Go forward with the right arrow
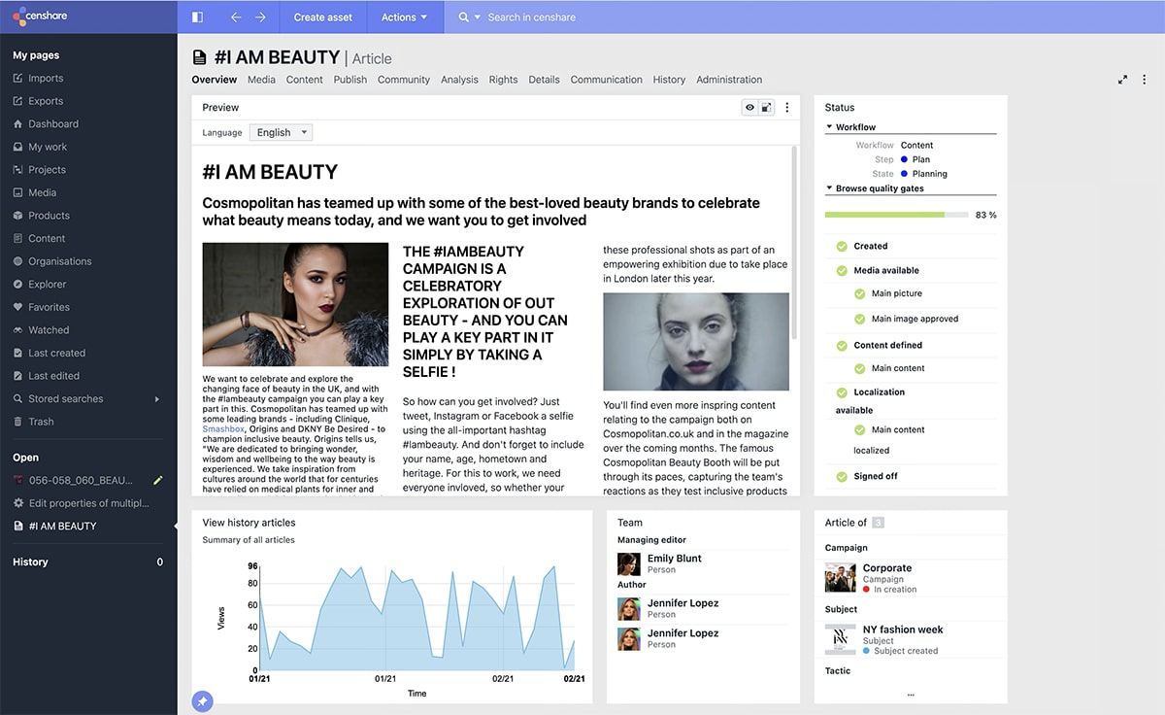This screenshot has height=715, width=1165. pos(260,17)
